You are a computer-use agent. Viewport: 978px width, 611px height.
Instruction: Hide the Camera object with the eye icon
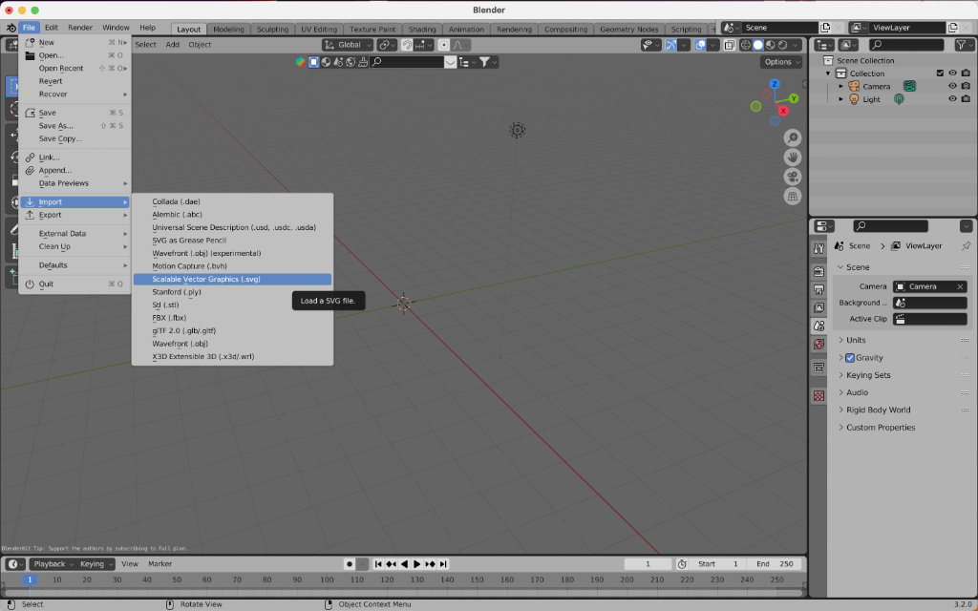click(x=952, y=86)
